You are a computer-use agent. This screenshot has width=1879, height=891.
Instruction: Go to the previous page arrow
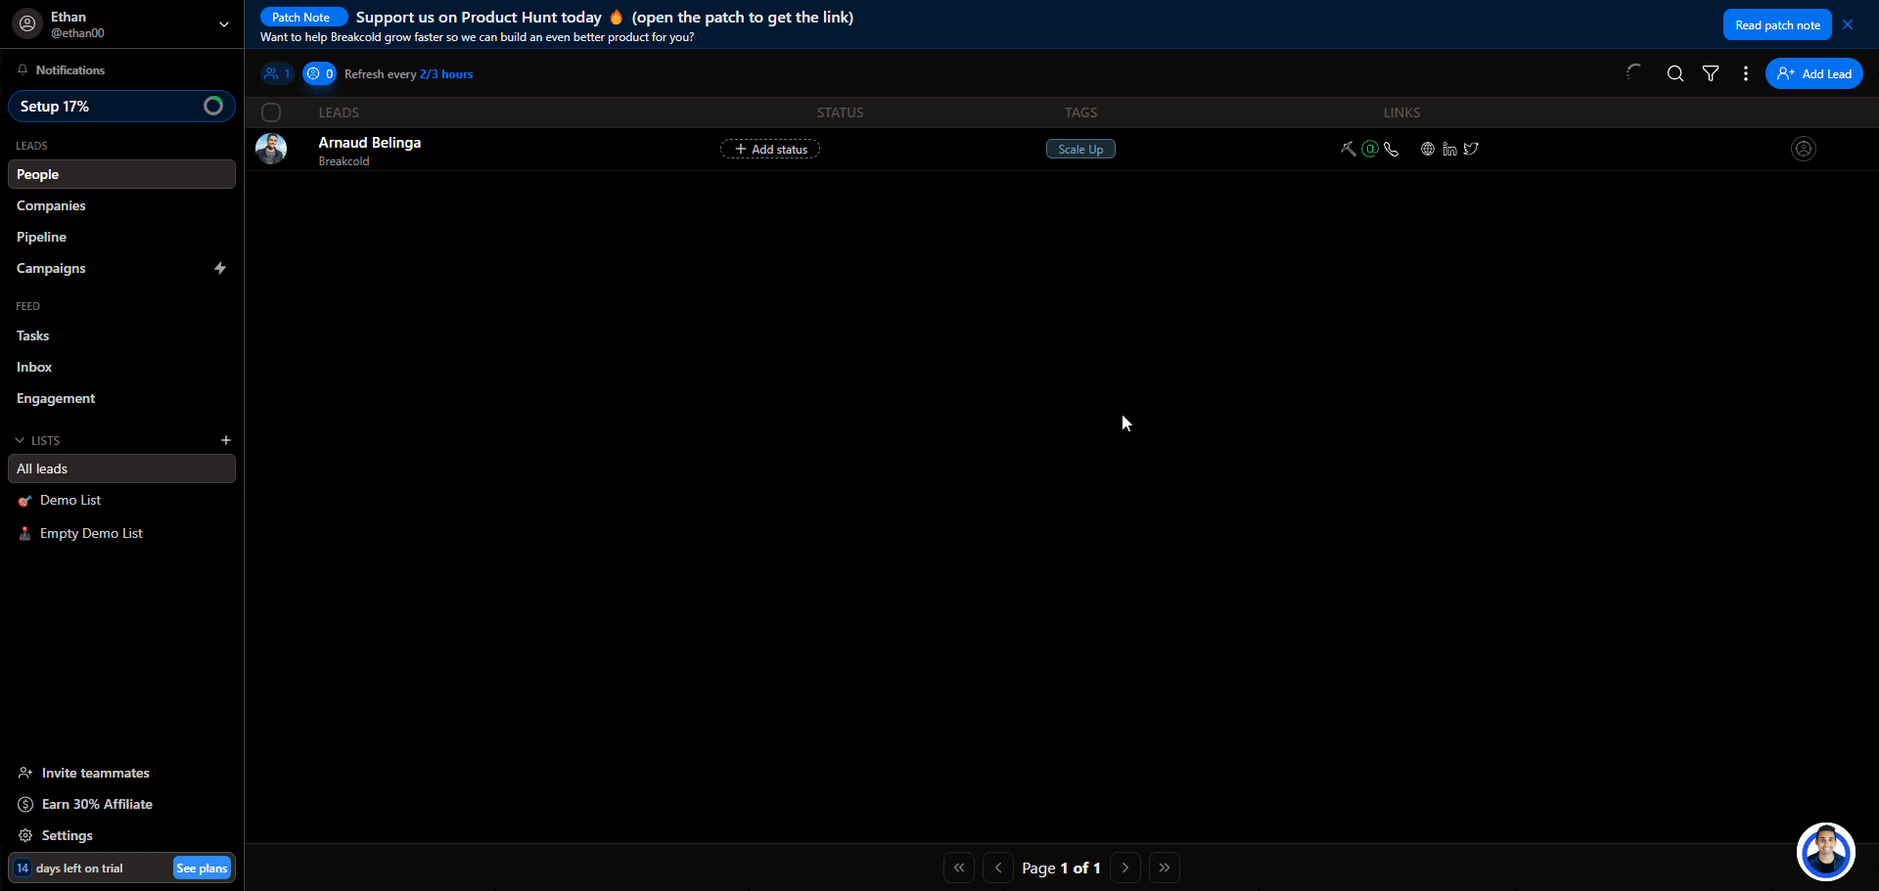coord(998,868)
